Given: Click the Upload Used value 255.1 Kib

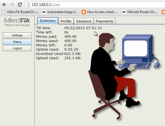Looking at the screenshot, I should pyautogui.click(x=72, y=58).
